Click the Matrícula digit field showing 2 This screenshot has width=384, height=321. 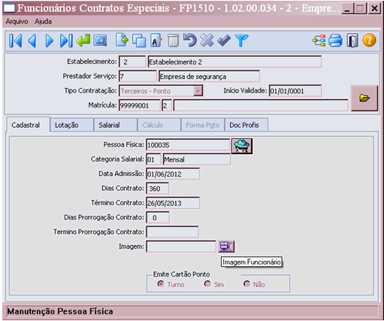tap(167, 105)
